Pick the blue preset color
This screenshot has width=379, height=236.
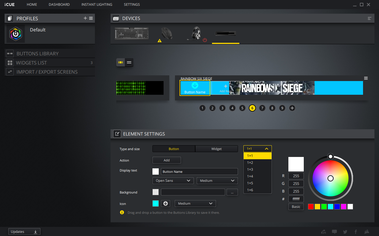[x=337, y=207]
